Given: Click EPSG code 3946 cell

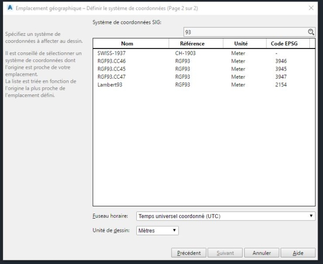Looking at the screenshot, I should click(281, 61).
